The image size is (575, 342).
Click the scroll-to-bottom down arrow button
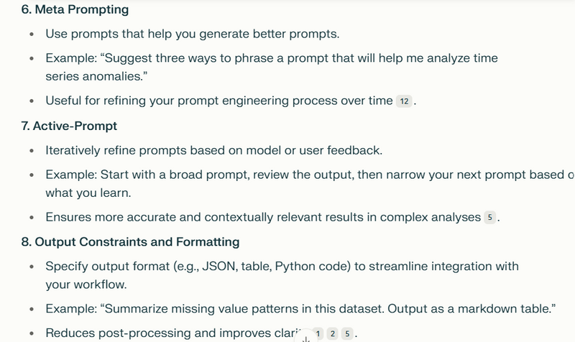coord(306,338)
